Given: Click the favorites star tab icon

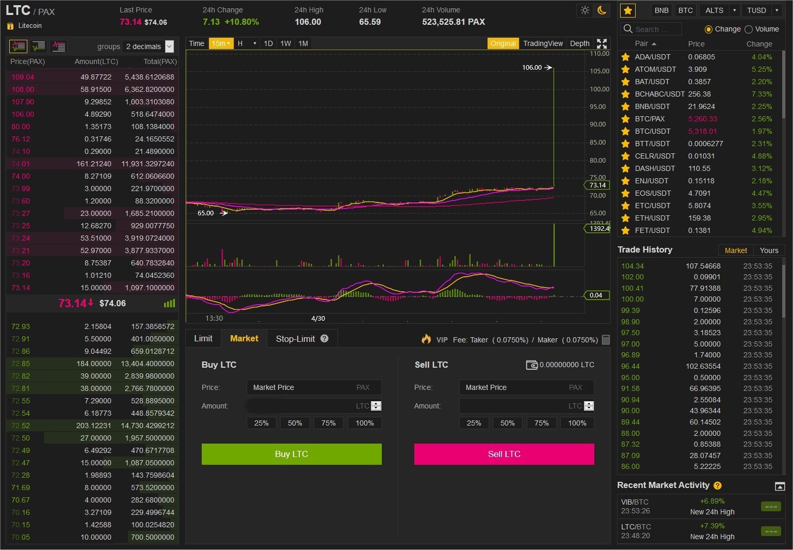Looking at the screenshot, I should (627, 10).
